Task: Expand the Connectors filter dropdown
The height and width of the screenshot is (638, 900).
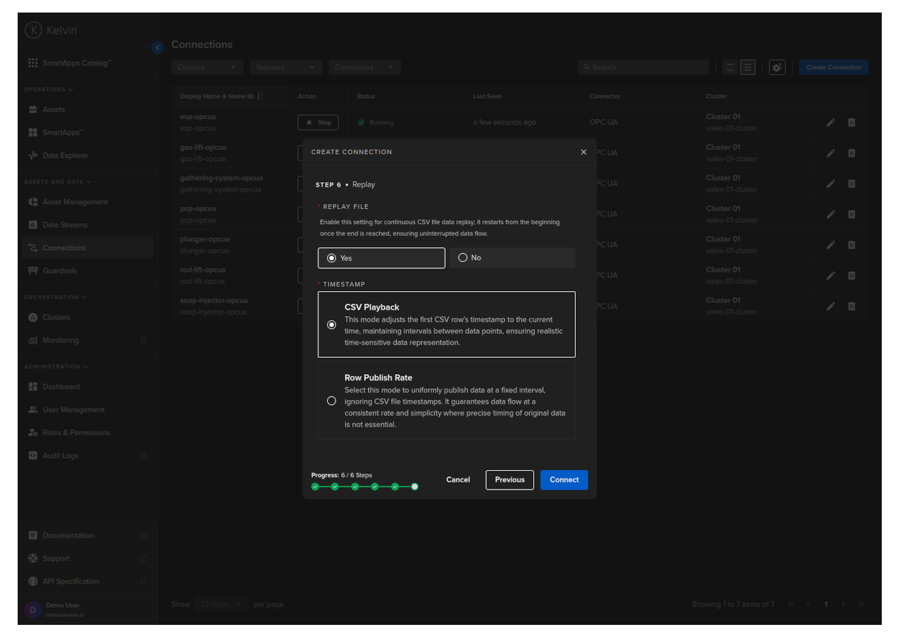Action: 364,67
